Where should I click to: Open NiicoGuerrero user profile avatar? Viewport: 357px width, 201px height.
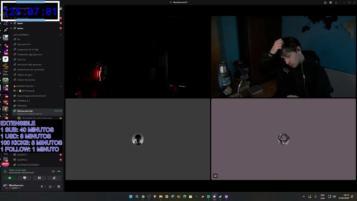(5, 186)
